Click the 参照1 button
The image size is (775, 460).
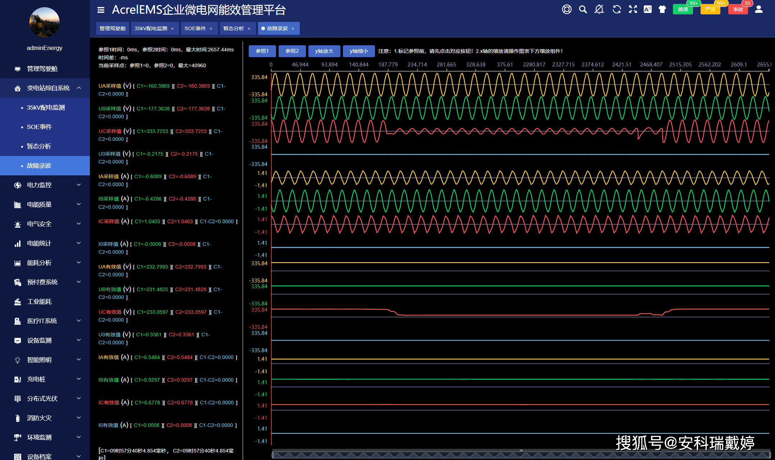click(x=262, y=51)
